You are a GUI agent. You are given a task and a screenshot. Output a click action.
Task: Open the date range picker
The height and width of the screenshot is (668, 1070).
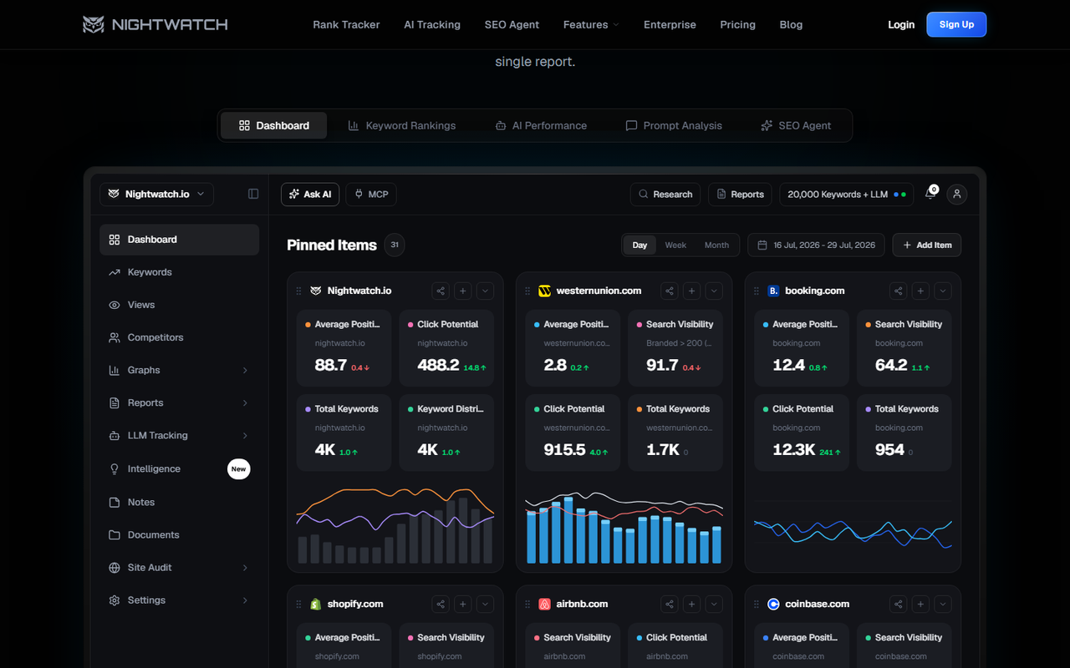[x=816, y=245]
